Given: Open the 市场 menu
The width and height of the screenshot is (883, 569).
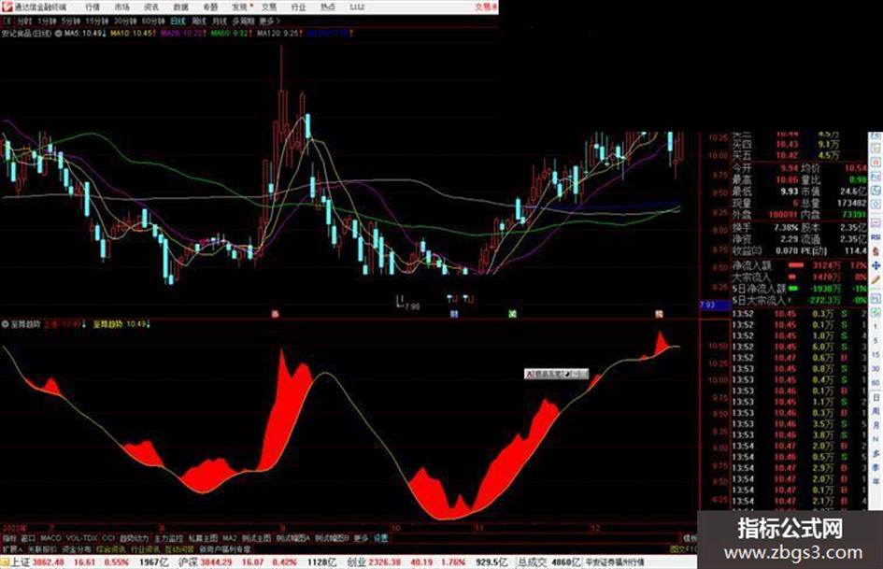Looking at the screenshot, I should tap(121, 7).
